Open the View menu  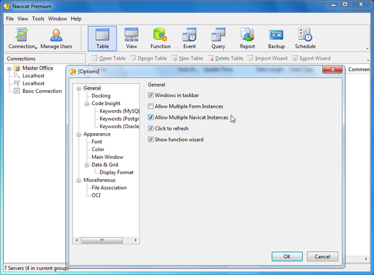coord(22,19)
